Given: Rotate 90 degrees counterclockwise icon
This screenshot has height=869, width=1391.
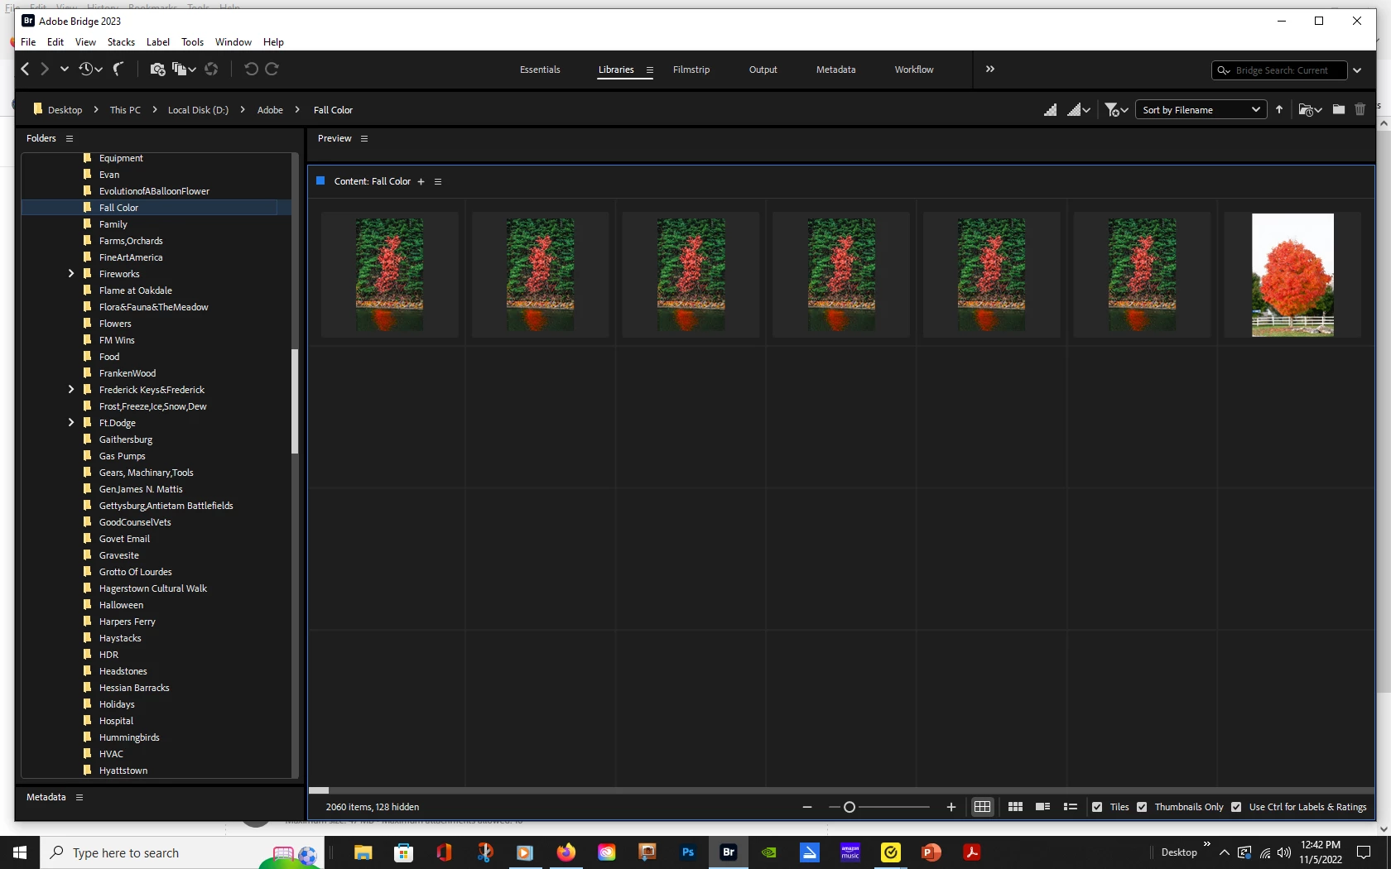Looking at the screenshot, I should [252, 70].
